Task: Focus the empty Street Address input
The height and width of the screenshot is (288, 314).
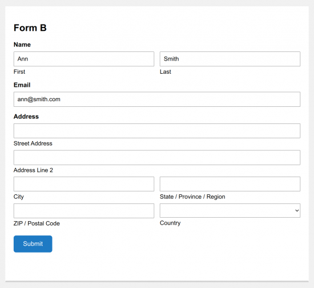Action: coord(157,131)
